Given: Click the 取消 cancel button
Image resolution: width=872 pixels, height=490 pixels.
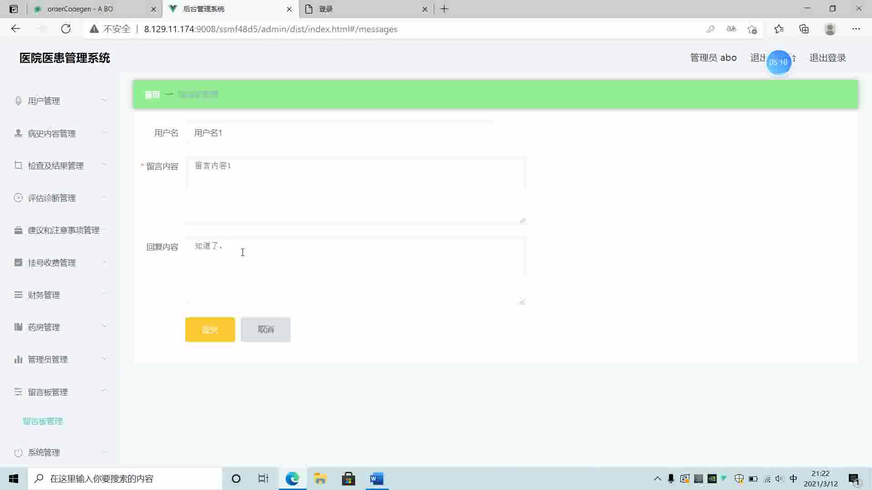Looking at the screenshot, I should click(x=266, y=329).
